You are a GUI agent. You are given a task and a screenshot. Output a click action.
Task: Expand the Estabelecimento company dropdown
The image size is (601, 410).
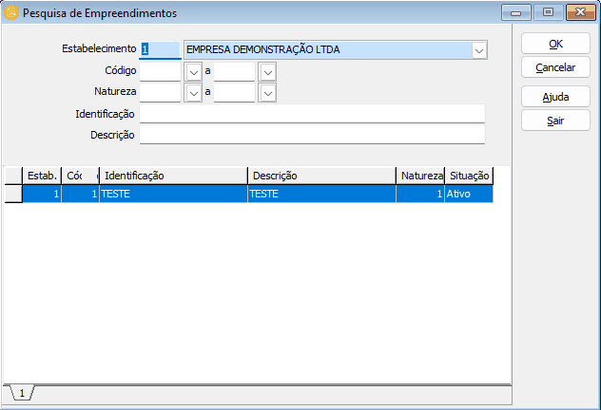pos(478,50)
